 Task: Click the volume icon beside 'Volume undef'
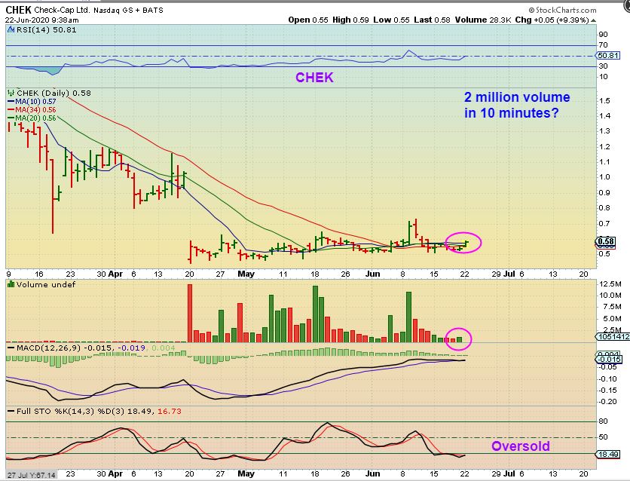click(x=11, y=284)
